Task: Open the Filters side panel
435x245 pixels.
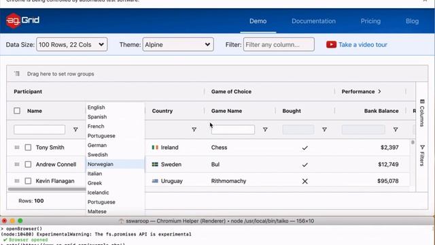Action: pos(422,156)
